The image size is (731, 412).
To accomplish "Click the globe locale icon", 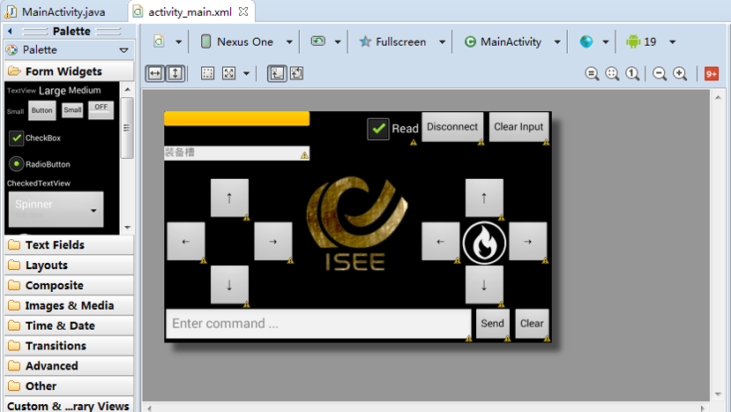I will coord(586,41).
